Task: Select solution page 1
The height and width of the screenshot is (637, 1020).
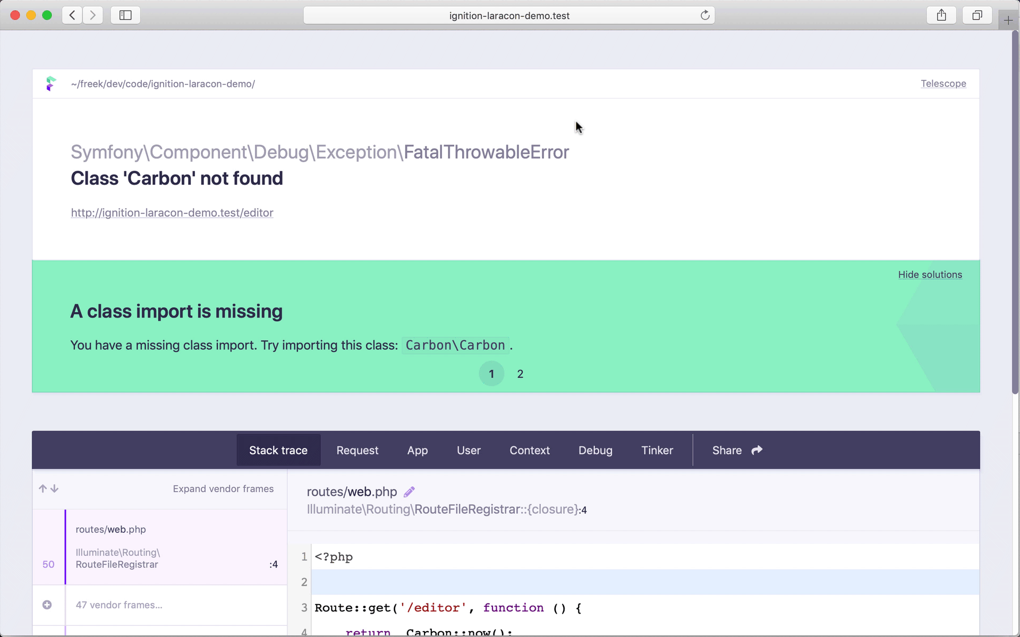Action: click(x=491, y=374)
